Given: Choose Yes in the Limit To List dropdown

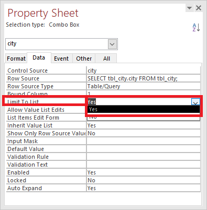Looking at the screenshot, I should pos(143,109).
